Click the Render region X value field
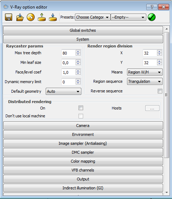172x199 pixels. pyautogui.click(x=150, y=53)
